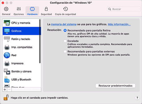Click the USB y Bluetooth label
Viewport: 142px width, 104px height.
[21, 79]
